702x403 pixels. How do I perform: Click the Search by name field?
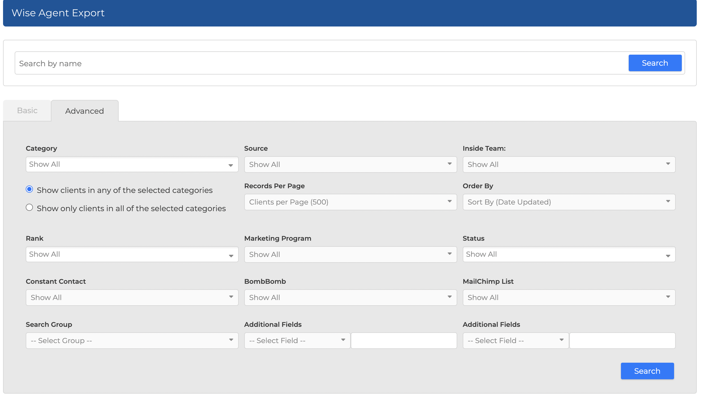point(319,63)
